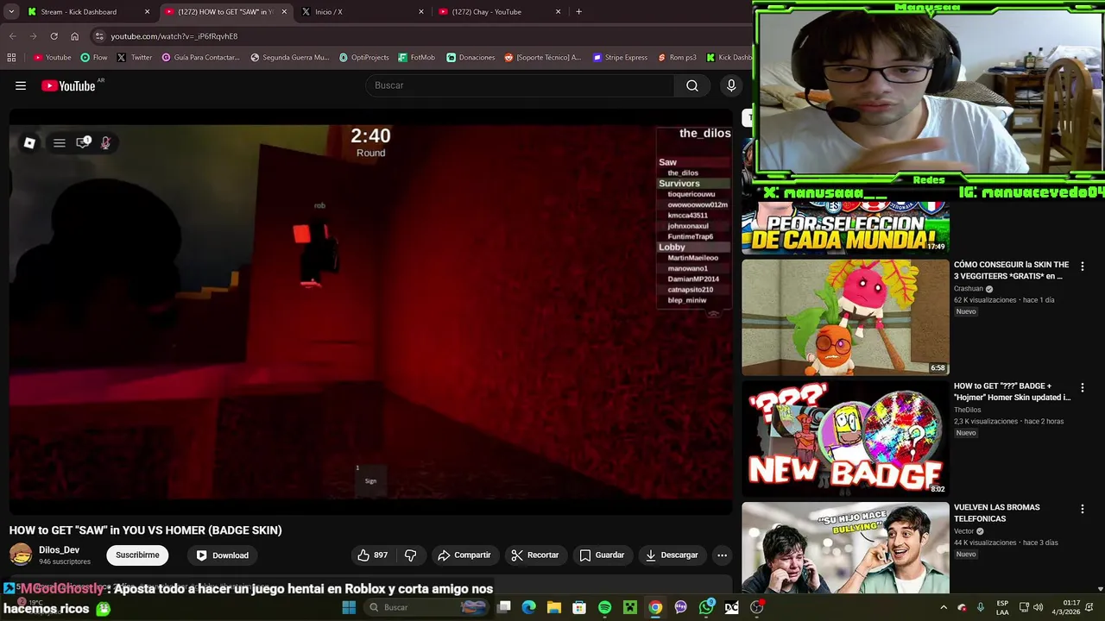Open the Dilos_Dev channel avatar

click(x=21, y=555)
